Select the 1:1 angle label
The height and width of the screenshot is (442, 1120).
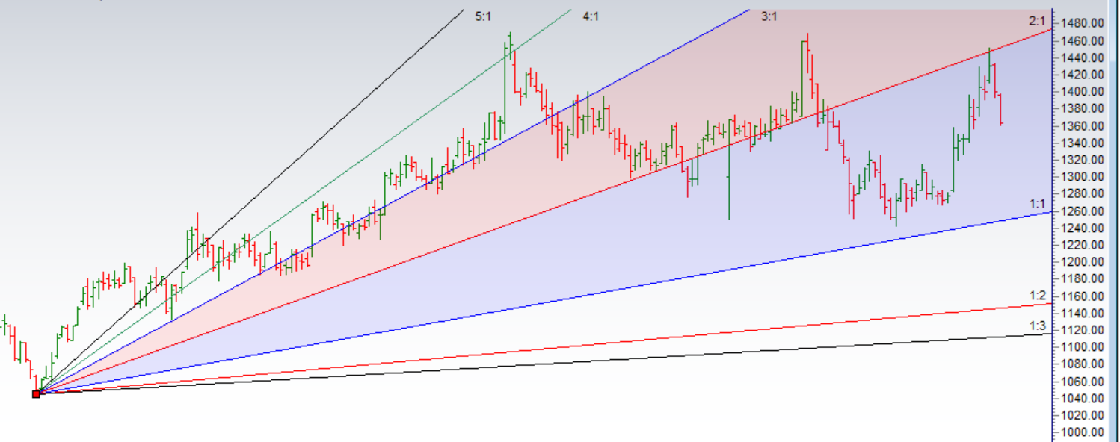coord(1037,203)
